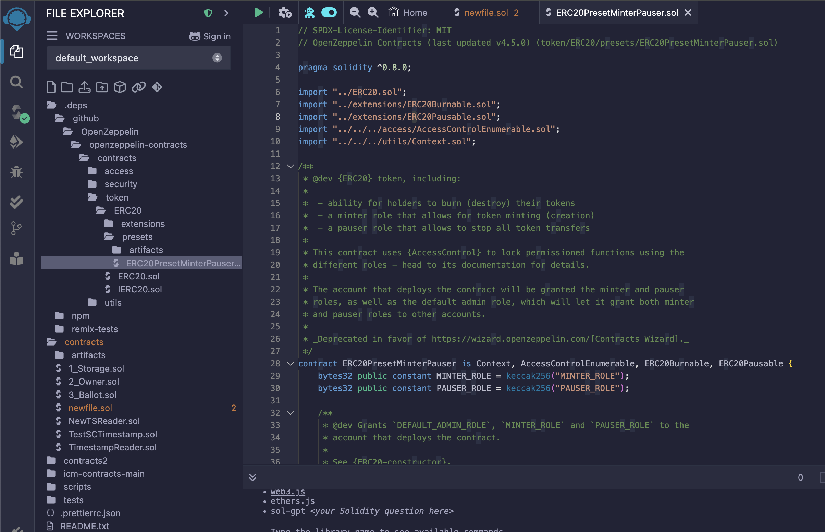Open the Home tab
The height and width of the screenshot is (532, 825).
pos(408,13)
